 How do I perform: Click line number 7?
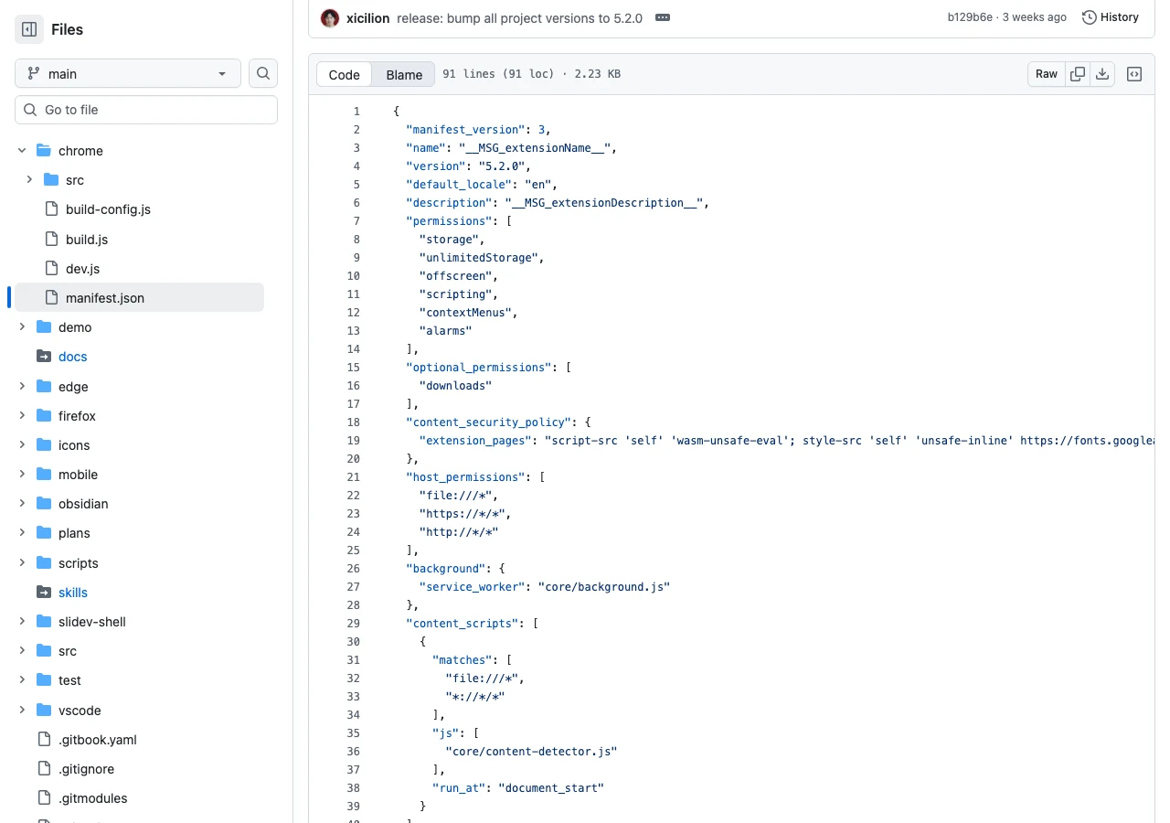tap(356, 221)
